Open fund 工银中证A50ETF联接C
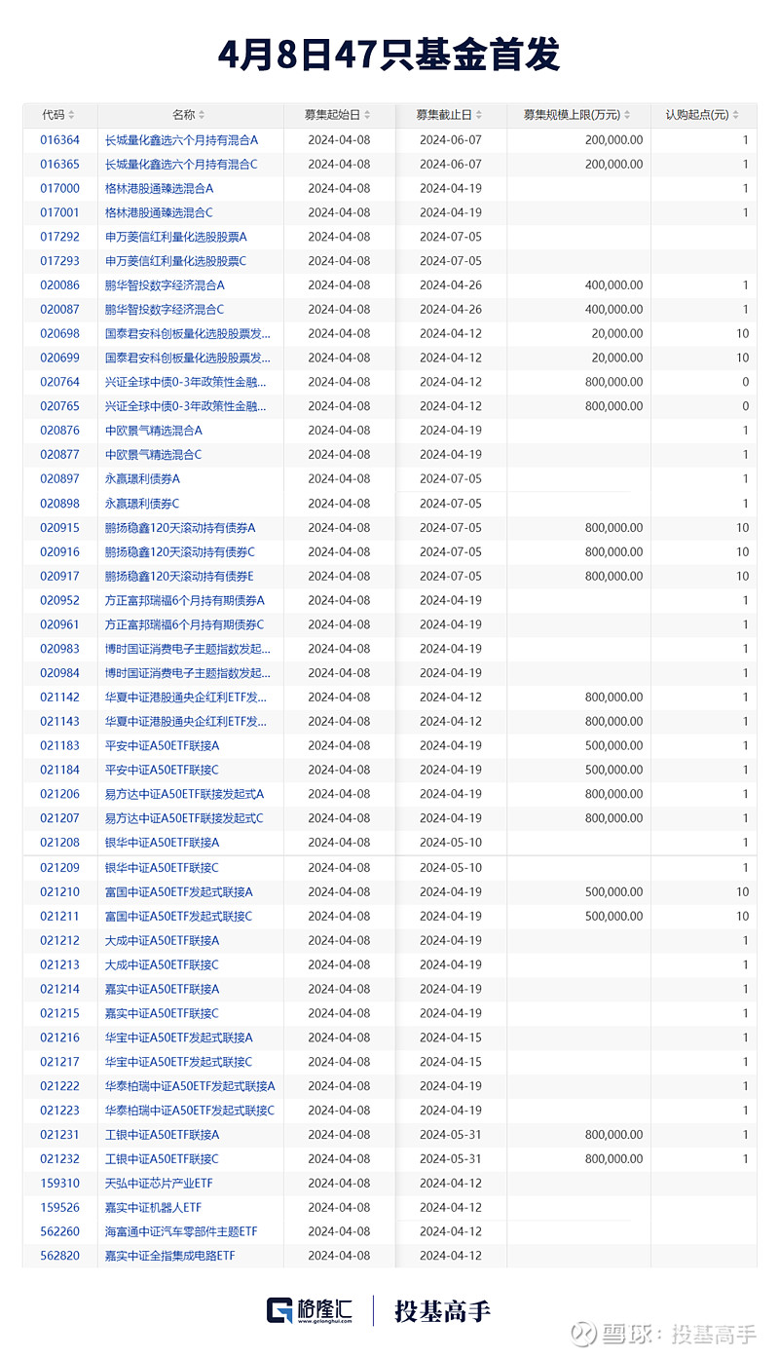The width and height of the screenshot is (779, 1358). point(163,1159)
